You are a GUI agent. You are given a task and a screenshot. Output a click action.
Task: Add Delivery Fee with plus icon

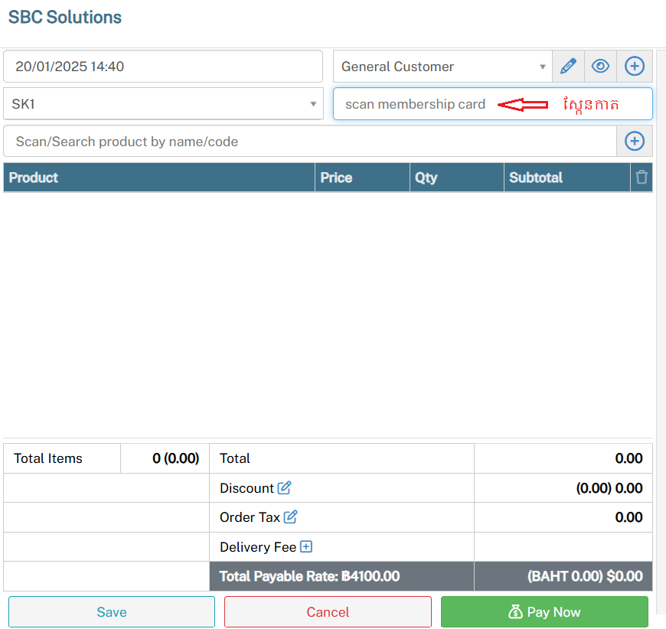click(306, 547)
